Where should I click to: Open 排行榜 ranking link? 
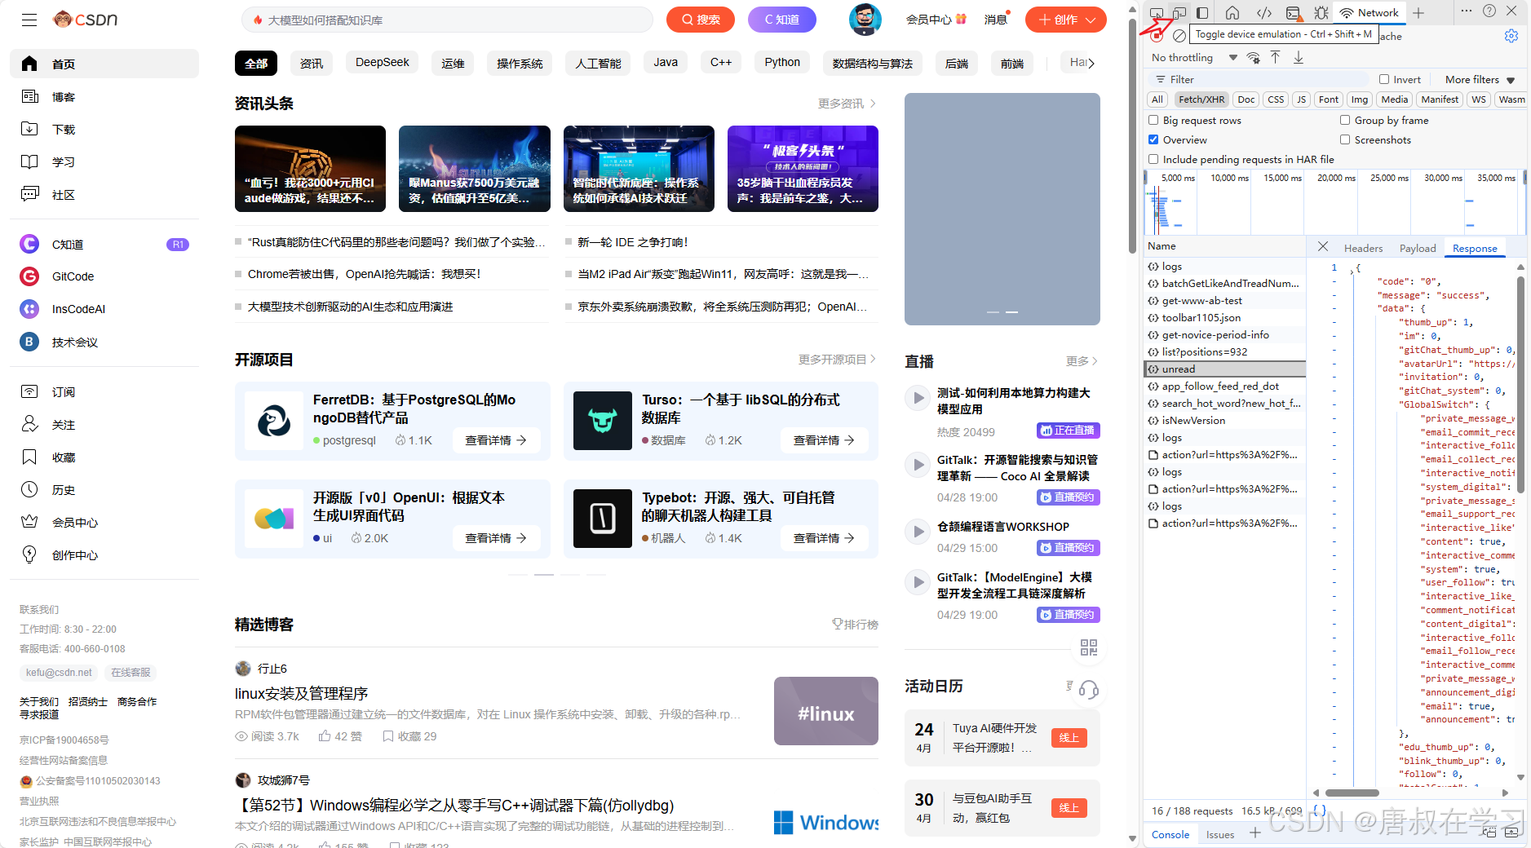tap(855, 624)
